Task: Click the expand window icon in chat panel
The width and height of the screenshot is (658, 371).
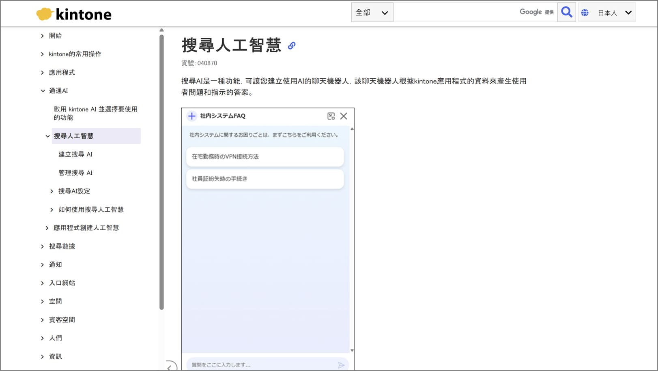Action: (x=331, y=116)
